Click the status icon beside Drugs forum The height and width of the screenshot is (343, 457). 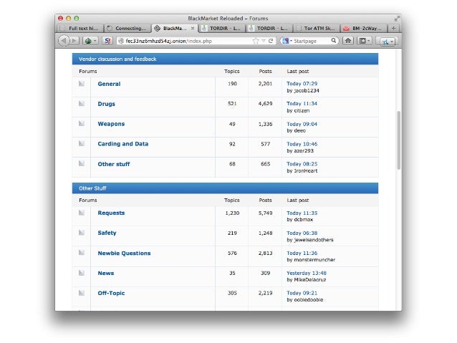pos(82,103)
